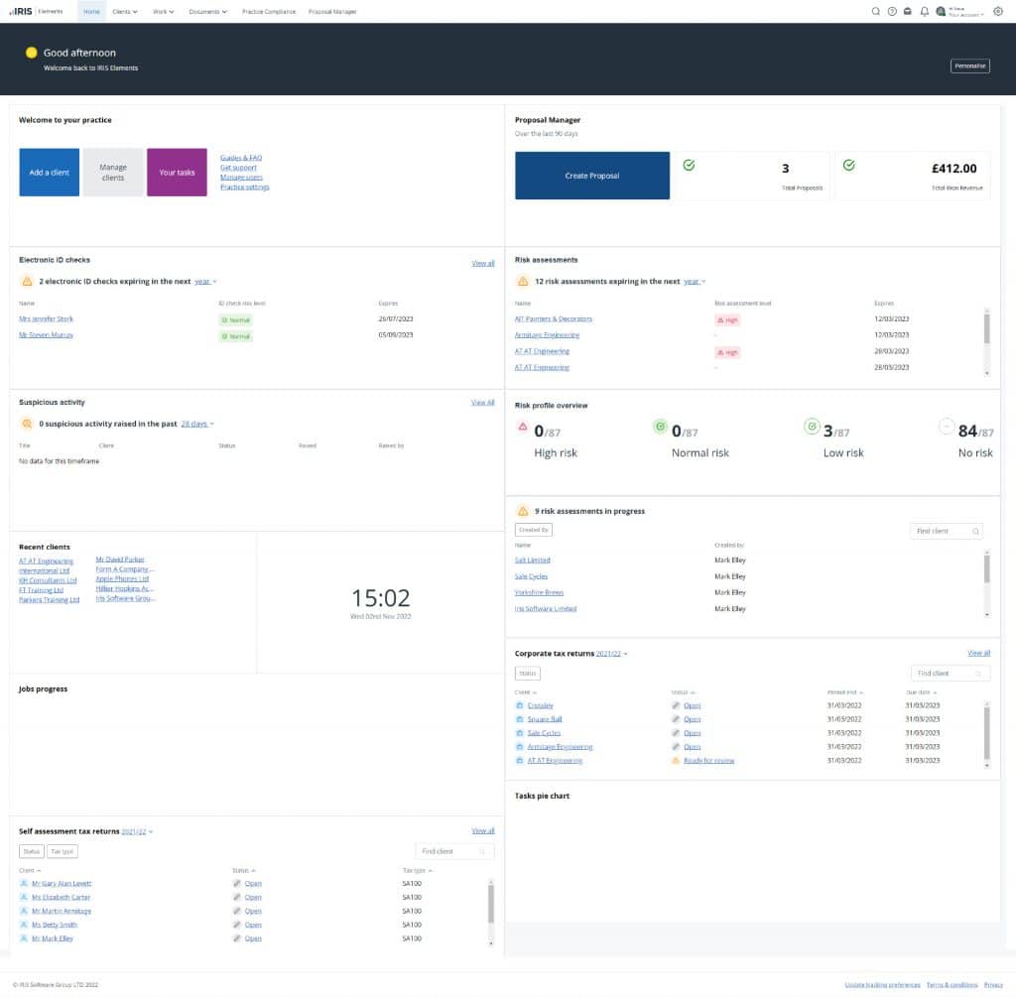Click the settings gear icon in header

[x=997, y=11]
